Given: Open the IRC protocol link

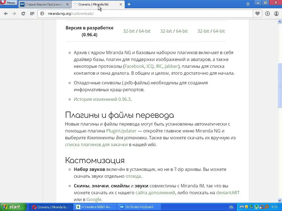Looking at the screenshot, I should 159,66.
